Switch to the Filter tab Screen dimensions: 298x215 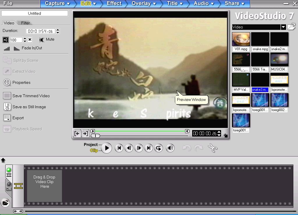point(25,23)
